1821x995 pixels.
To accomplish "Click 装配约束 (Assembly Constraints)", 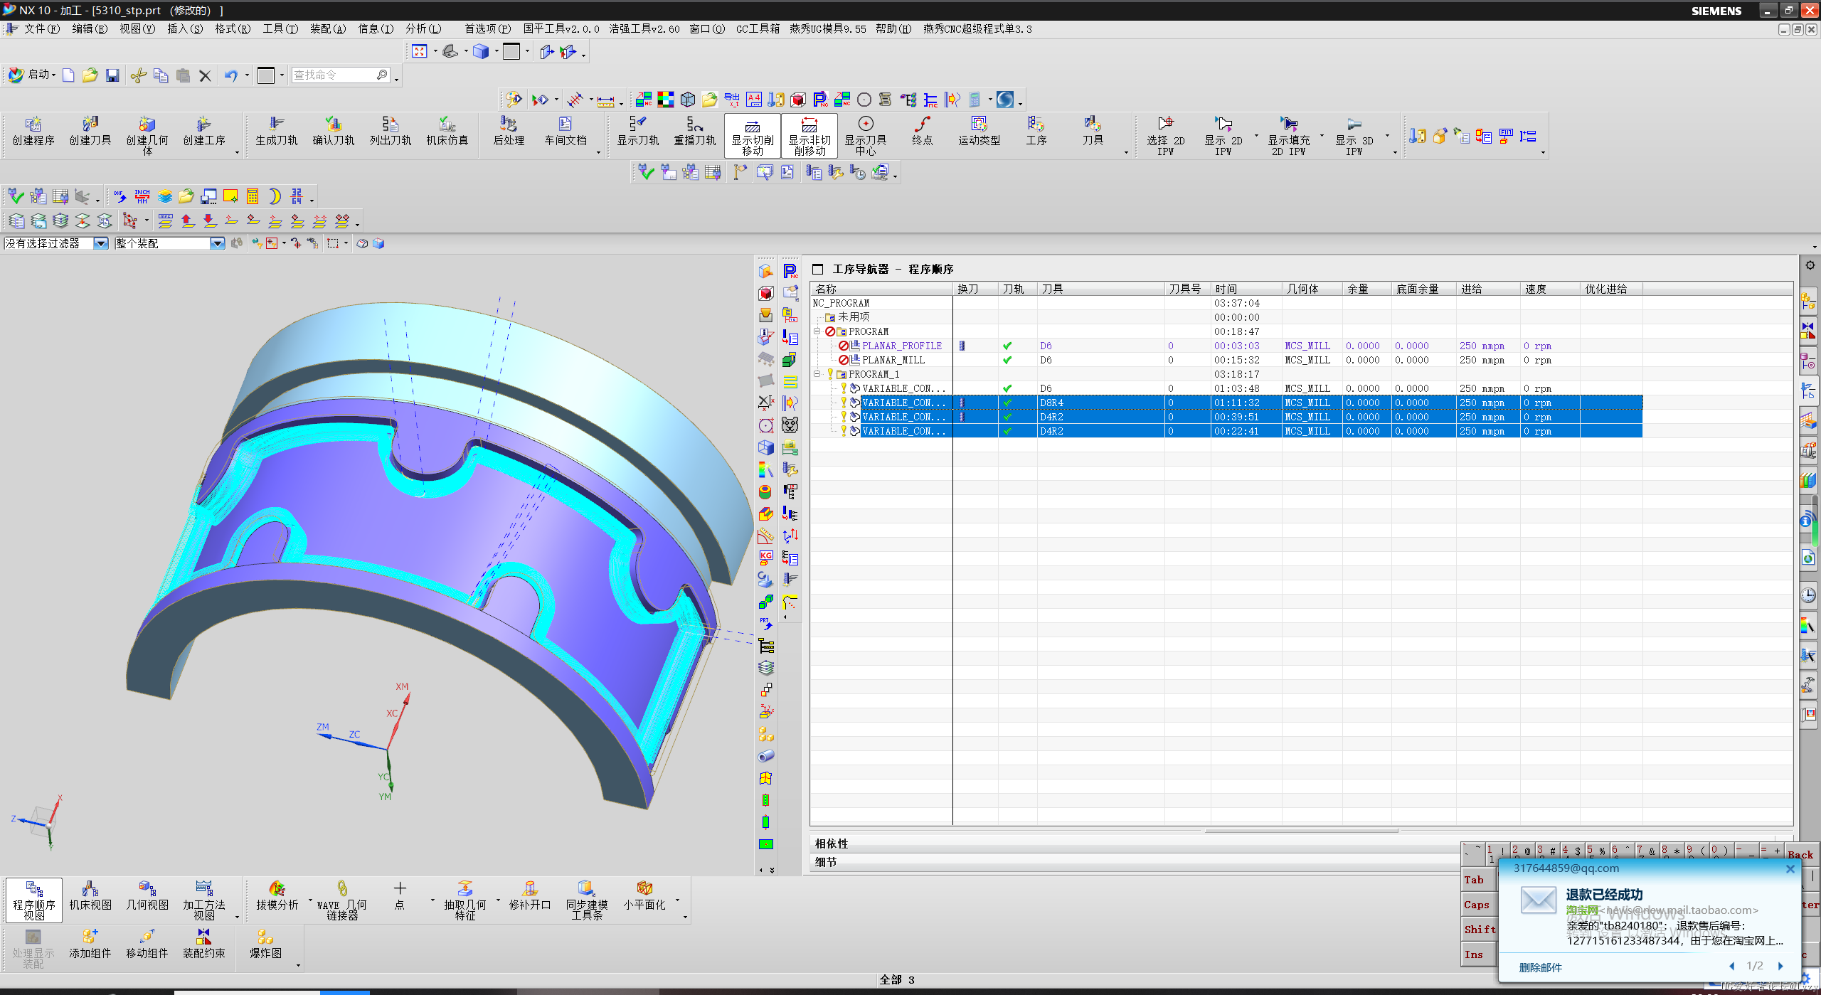I will [204, 945].
